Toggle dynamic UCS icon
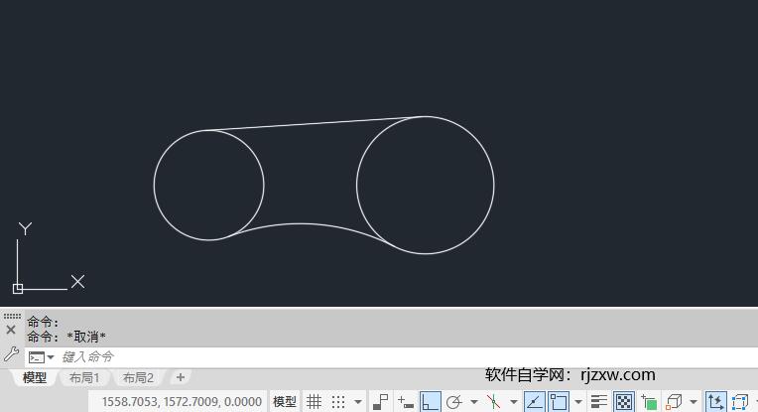This screenshot has width=758, height=412. coord(715,402)
